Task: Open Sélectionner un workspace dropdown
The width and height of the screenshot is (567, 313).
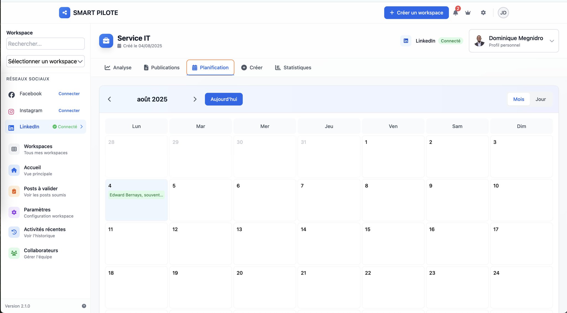Action: pos(45,61)
